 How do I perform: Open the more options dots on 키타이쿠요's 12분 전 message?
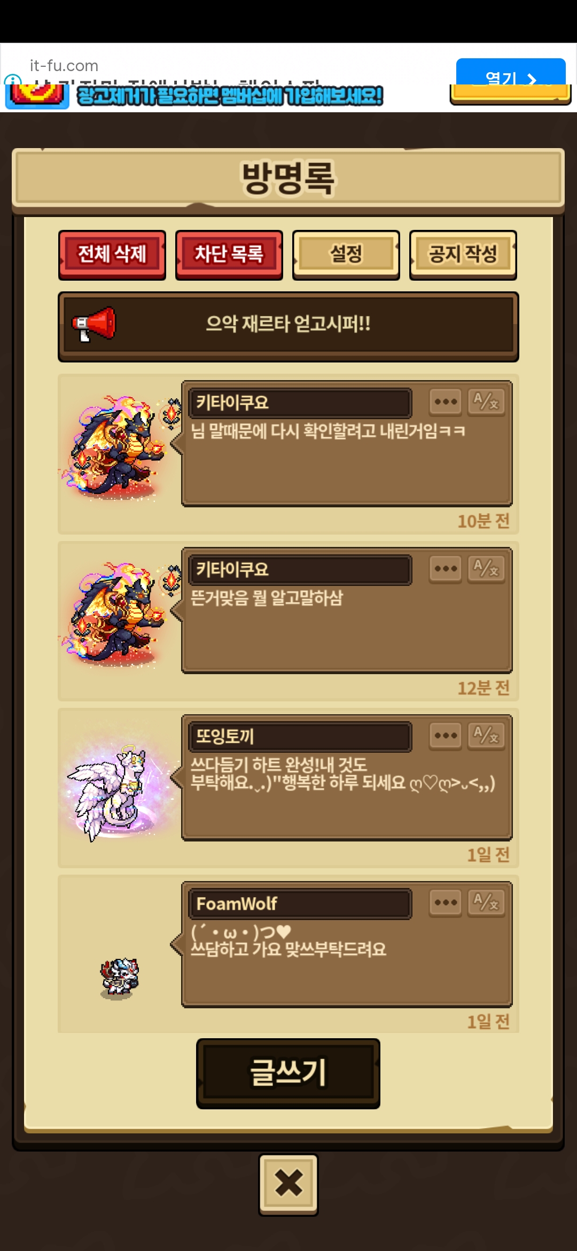click(x=446, y=569)
